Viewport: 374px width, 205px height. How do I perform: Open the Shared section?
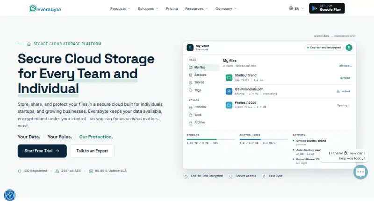point(203,82)
